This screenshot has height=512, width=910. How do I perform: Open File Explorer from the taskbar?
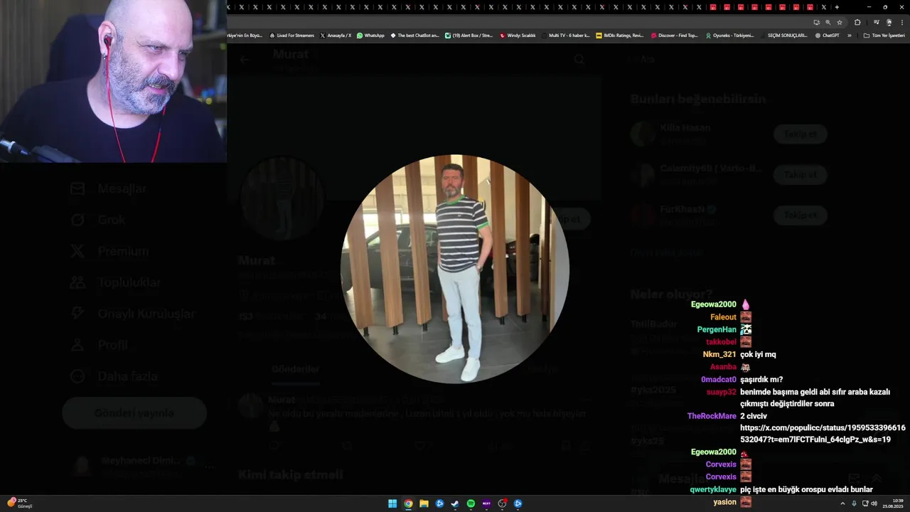(424, 503)
